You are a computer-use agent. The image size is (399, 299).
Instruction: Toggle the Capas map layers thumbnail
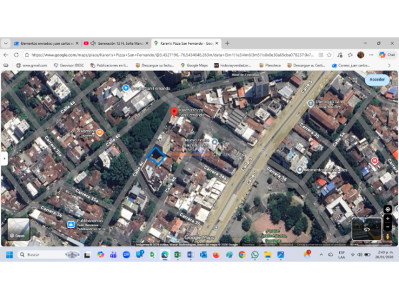(x=19, y=229)
